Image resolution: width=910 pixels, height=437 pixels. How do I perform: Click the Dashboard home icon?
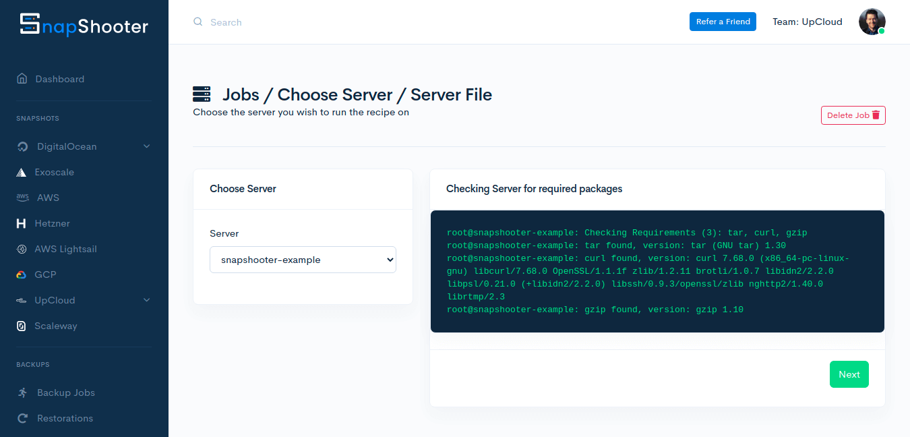pos(22,79)
